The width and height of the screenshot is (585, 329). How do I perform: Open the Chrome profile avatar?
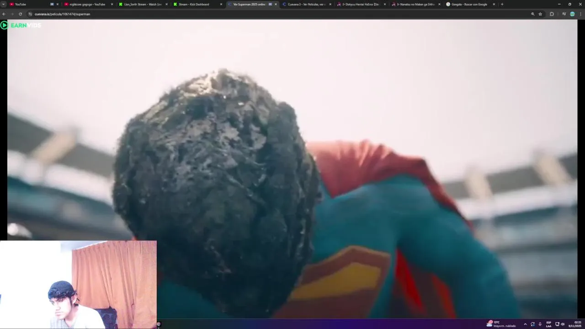pos(572,14)
